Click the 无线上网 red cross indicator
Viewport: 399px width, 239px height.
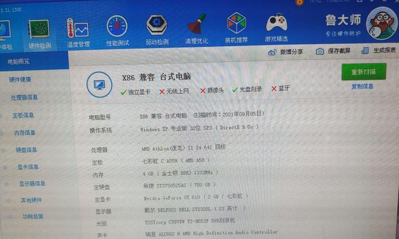(x=162, y=91)
